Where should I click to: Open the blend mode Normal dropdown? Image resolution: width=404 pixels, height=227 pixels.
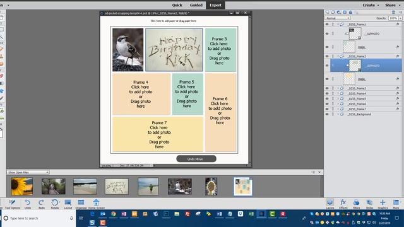(x=338, y=18)
